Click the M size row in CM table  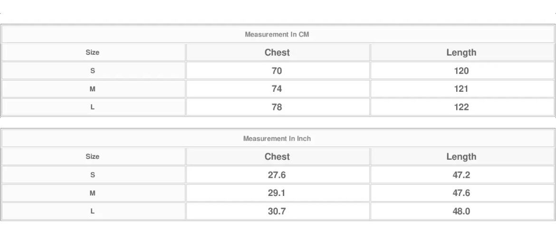point(93,89)
